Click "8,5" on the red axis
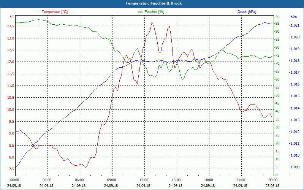This screenshot has width=304, height=190. click(x=11, y=145)
